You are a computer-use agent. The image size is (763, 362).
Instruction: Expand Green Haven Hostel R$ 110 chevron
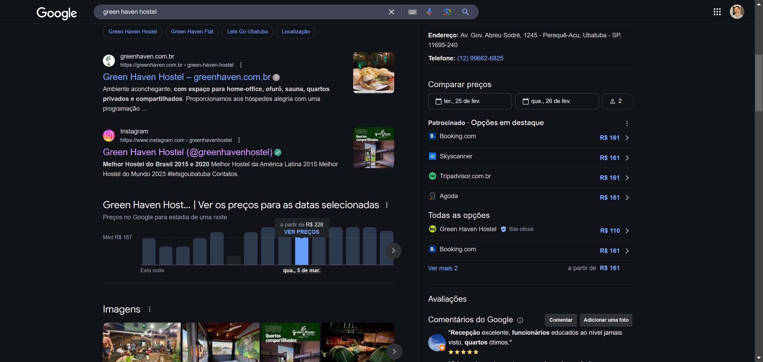tap(627, 231)
